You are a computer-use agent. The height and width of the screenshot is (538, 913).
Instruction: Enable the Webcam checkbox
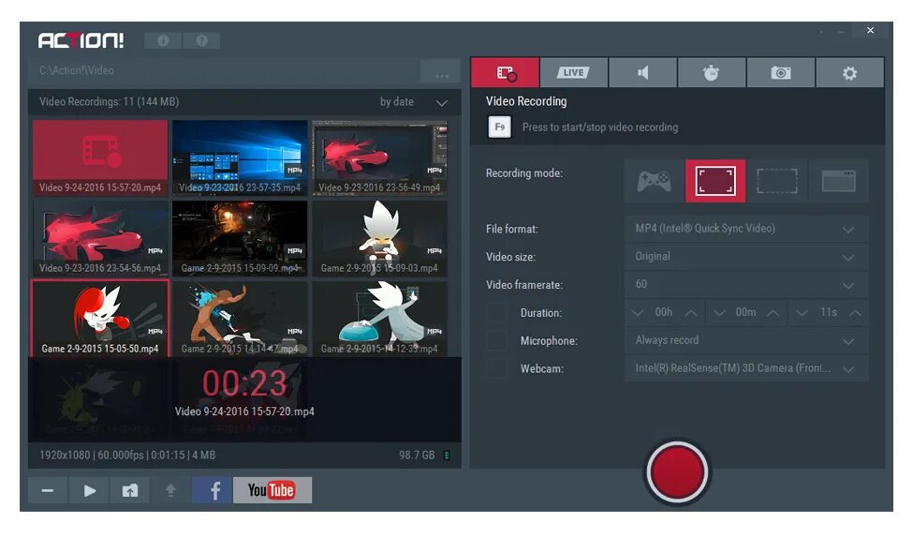496,368
